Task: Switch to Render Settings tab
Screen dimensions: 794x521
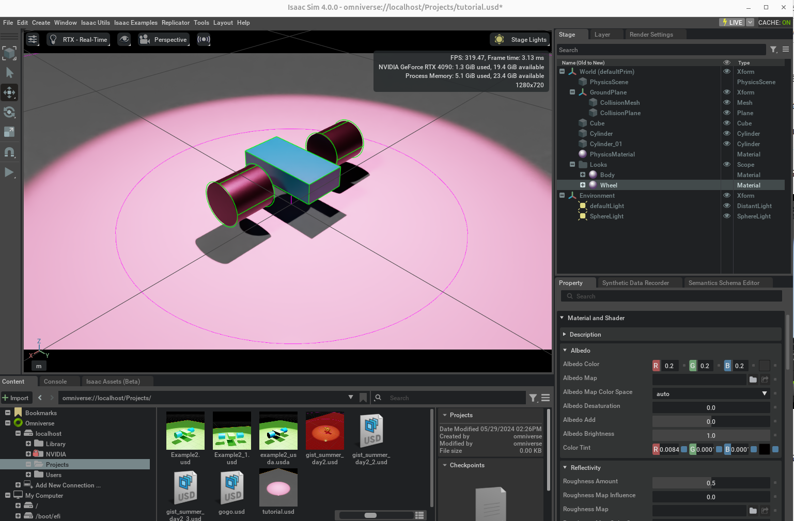Action: click(x=651, y=35)
